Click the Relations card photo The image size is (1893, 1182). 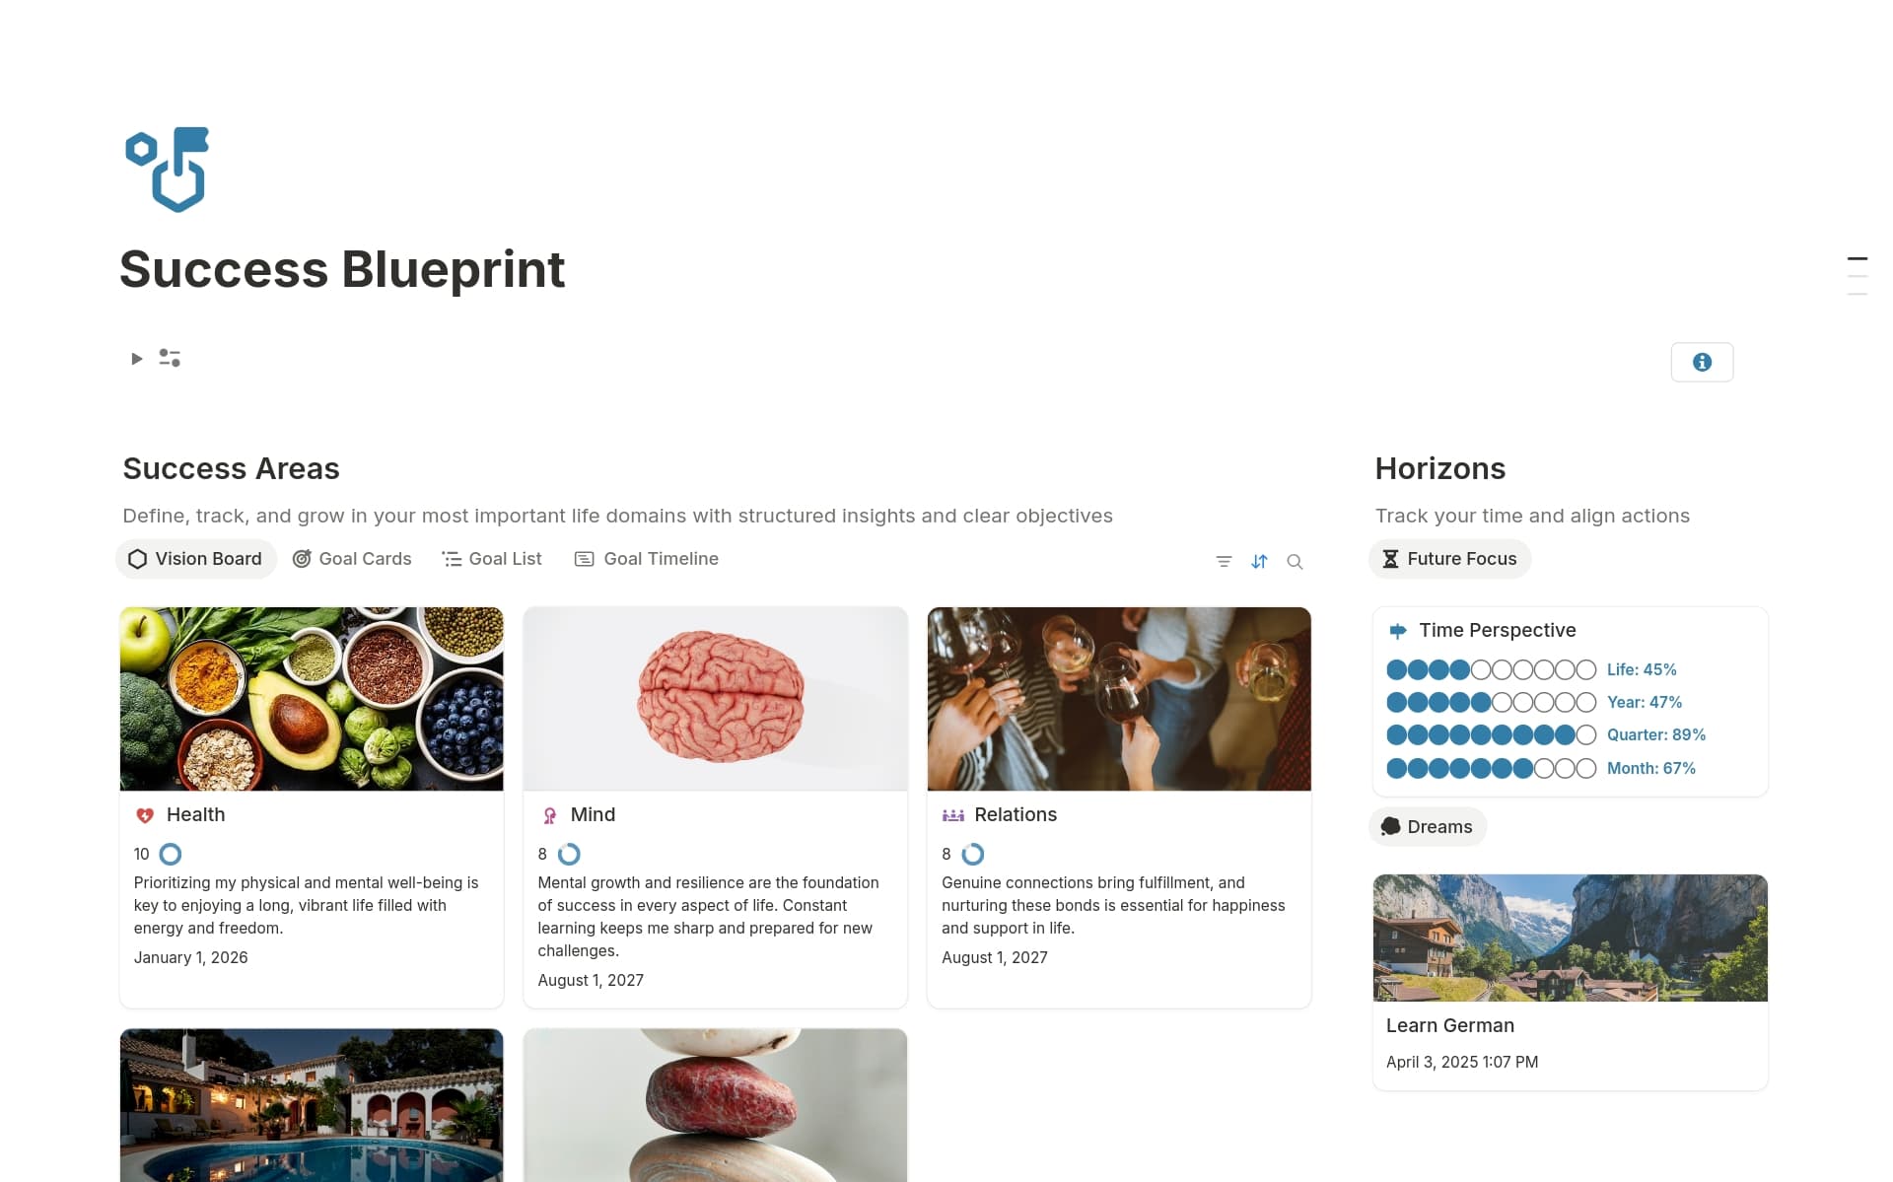(1118, 698)
